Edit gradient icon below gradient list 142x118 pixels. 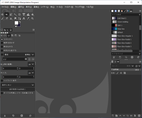(114, 57)
